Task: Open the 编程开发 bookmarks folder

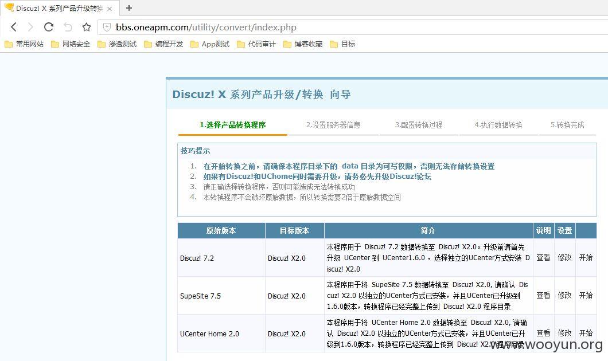Action: (x=163, y=44)
